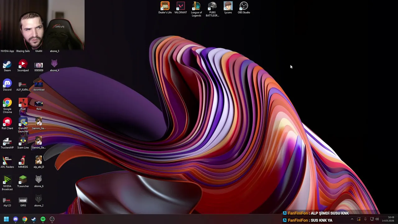Select the Steam desktop icon
398x224 pixels.
(x=7, y=66)
